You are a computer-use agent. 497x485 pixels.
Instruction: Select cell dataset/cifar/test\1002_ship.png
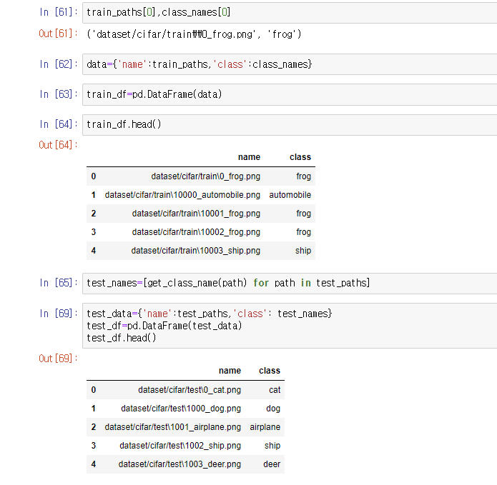pyautogui.click(x=180, y=446)
